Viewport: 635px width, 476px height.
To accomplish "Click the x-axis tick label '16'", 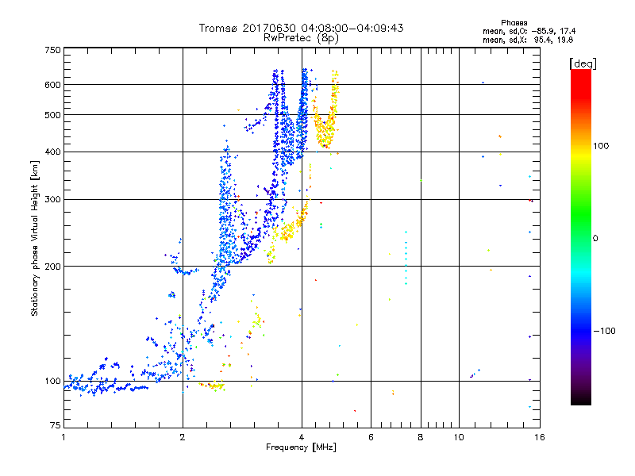I will [540, 437].
